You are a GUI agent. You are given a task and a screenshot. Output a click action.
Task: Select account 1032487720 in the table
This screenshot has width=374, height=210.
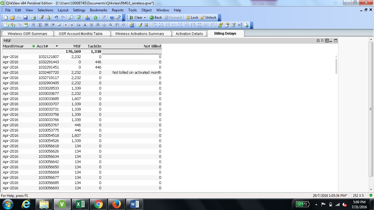point(49,73)
